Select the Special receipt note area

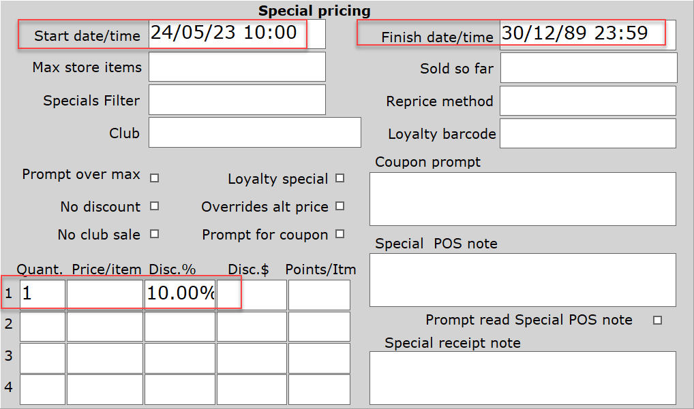pos(522,378)
